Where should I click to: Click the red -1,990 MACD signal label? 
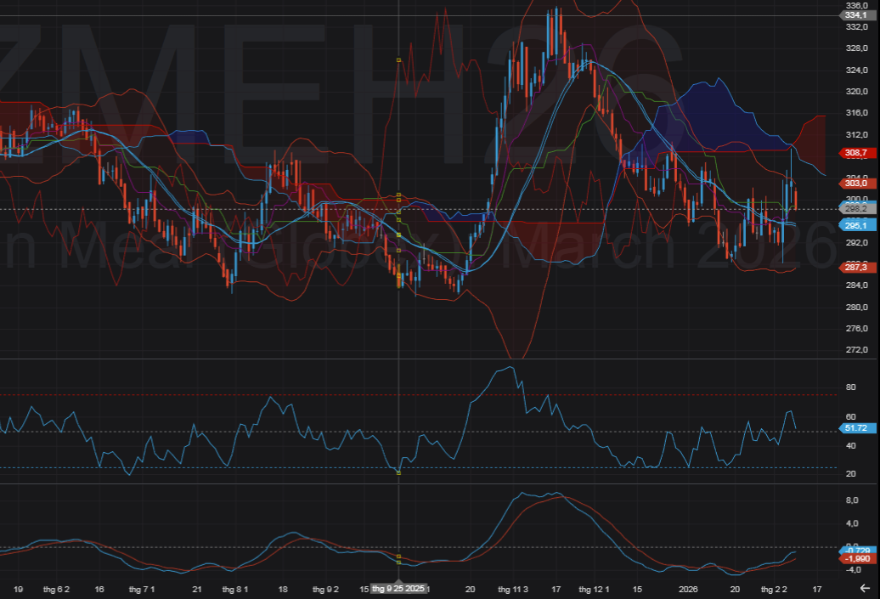tap(855, 559)
